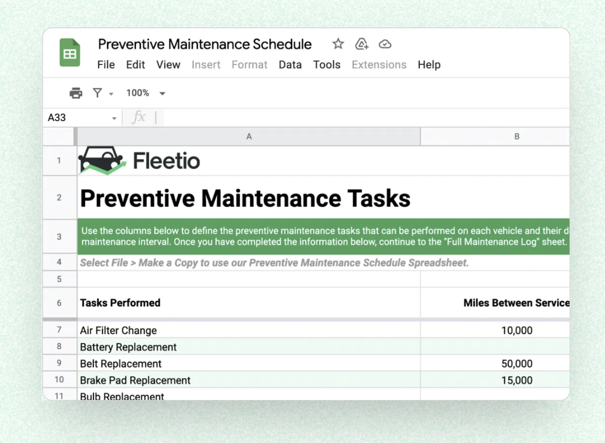This screenshot has width=605, height=443.
Task: Select column A header
Action: (x=249, y=136)
